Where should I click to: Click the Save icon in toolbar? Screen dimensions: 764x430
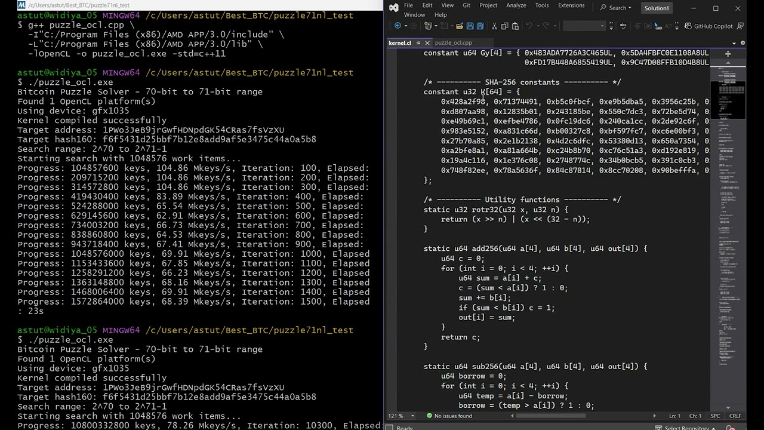click(470, 26)
